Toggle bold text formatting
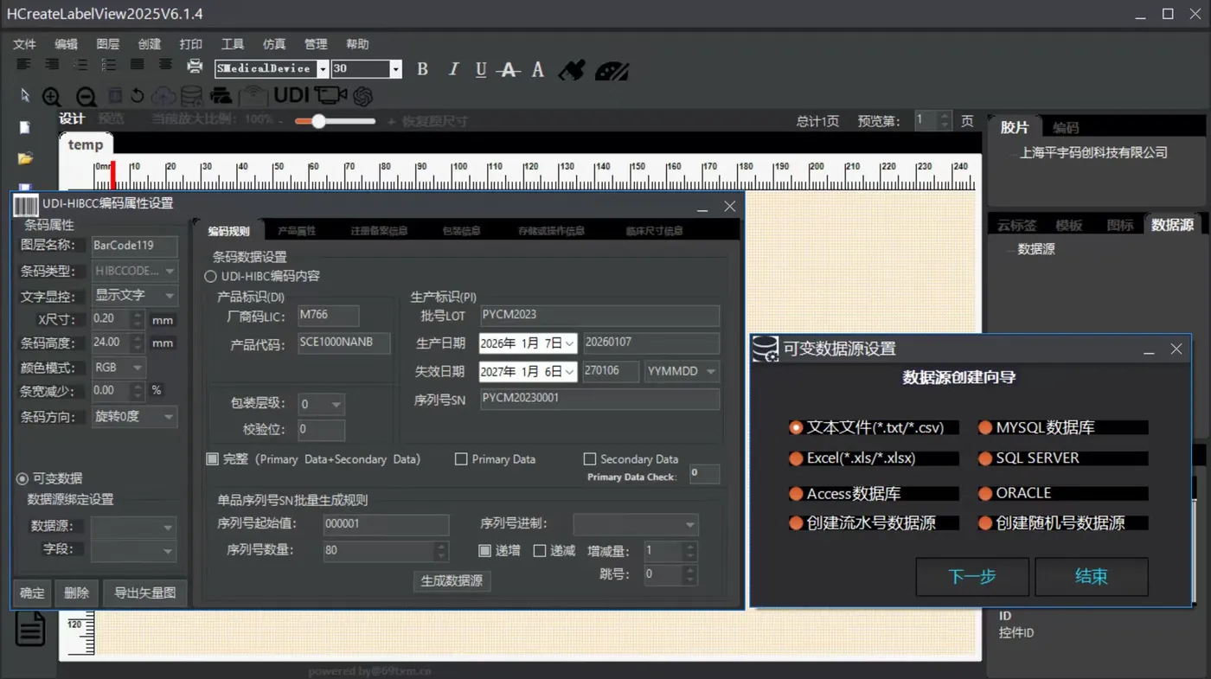The height and width of the screenshot is (679, 1211). 422,69
